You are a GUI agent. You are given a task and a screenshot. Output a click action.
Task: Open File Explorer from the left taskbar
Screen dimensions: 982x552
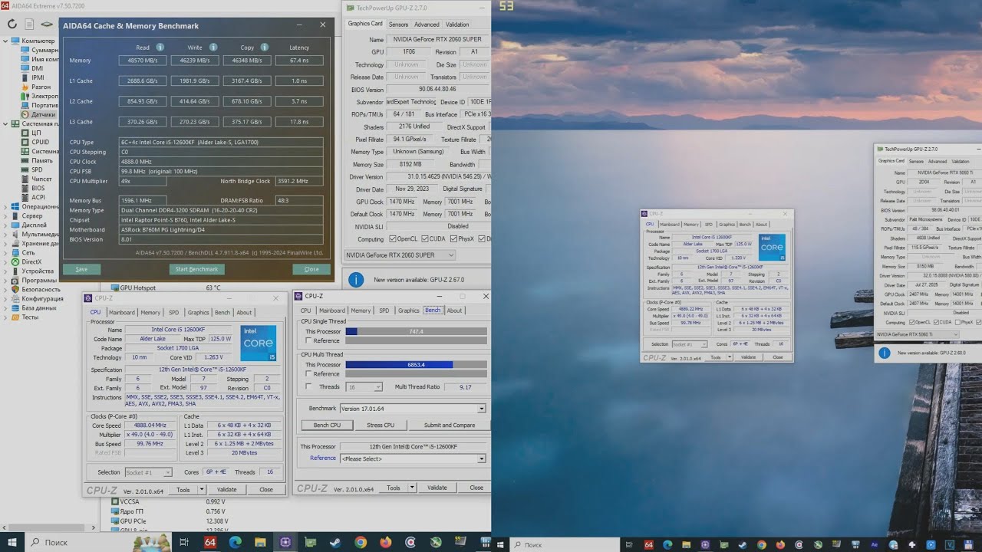[260, 542]
